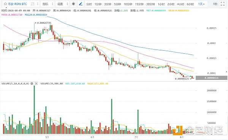
Task: Open the 币安-RDN-BTC symbol selector
Action: click(x=17, y=4)
